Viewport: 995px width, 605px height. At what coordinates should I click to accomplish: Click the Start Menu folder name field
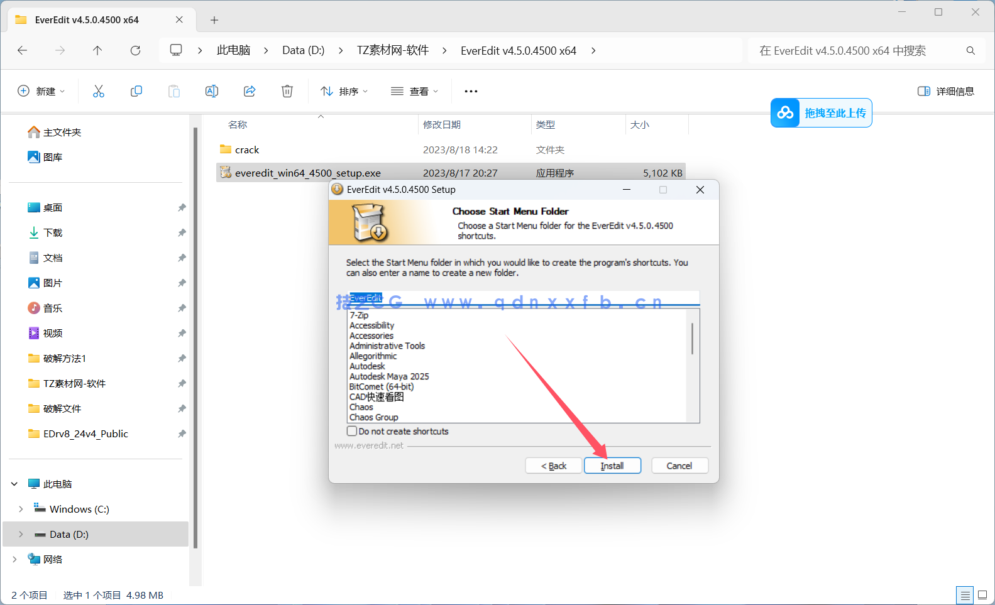click(x=523, y=298)
